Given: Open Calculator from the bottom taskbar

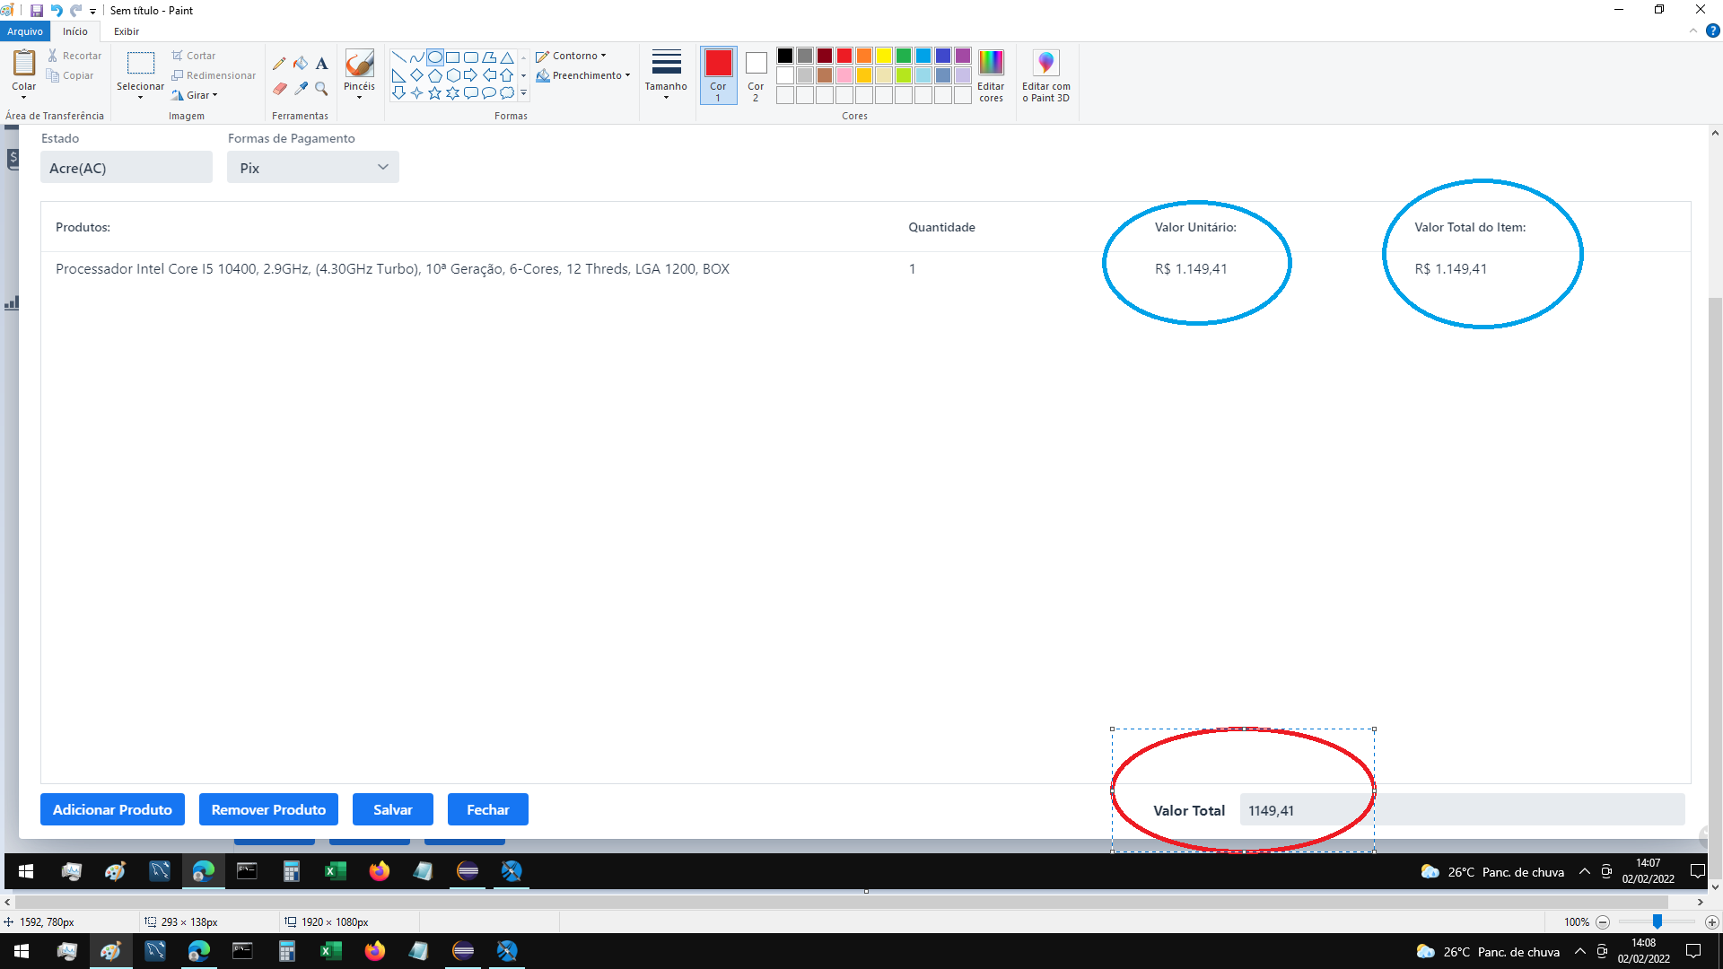Looking at the screenshot, I should coord(286,951).
